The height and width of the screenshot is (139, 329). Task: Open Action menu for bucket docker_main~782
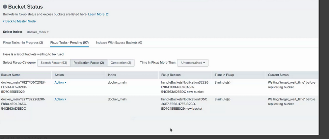pos(60,82)
